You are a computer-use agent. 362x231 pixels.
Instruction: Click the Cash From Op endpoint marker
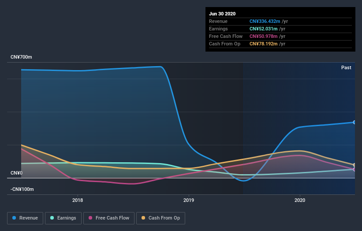pos(355,165)
